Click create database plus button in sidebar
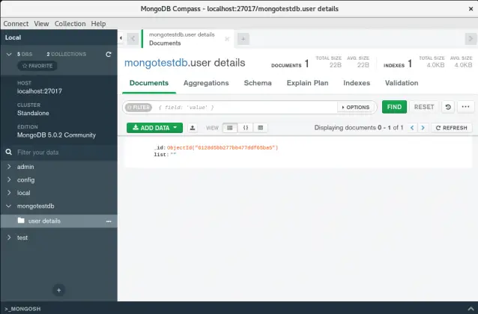Image resolution: width=478 pixels, height=314 pixels. (x=59, y=290)
